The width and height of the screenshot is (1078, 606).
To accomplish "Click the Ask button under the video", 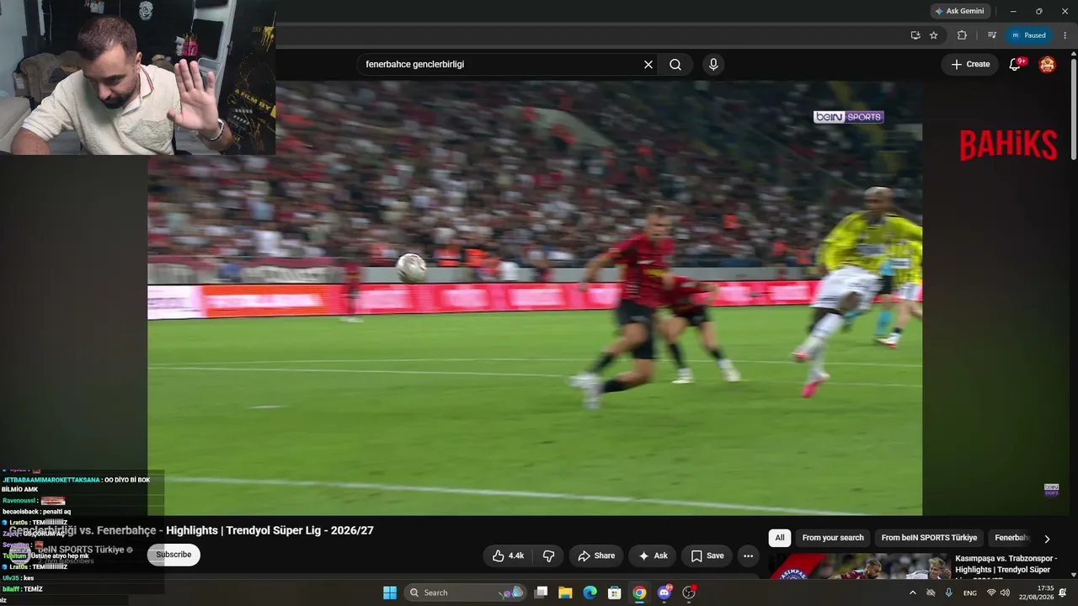I will click(653, 555).
